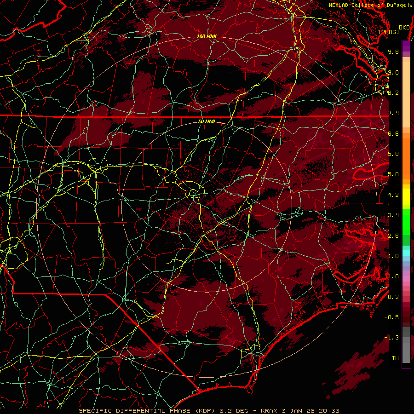This screenshot has height=414, width=414.
Task: Click the 4.2 value on color scale
Action: (393, 195)
